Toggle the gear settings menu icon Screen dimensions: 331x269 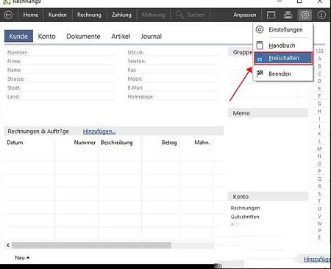click(x=305, y=15)
